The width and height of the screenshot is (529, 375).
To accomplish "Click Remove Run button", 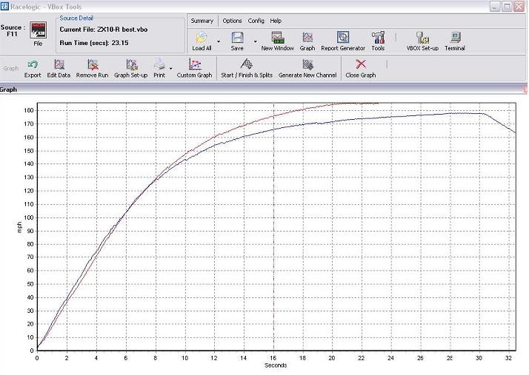I will click(92, 66).
